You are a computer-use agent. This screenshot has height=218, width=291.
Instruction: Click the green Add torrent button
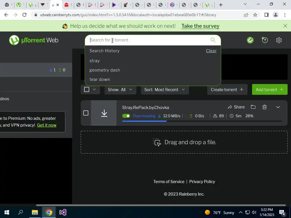[x=270, y=89]
